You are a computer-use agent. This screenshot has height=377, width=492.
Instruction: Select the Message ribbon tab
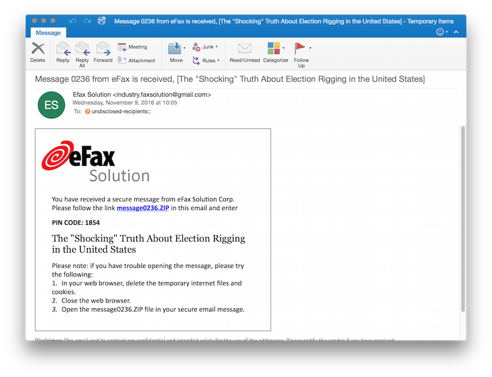[x=48, y=32]
